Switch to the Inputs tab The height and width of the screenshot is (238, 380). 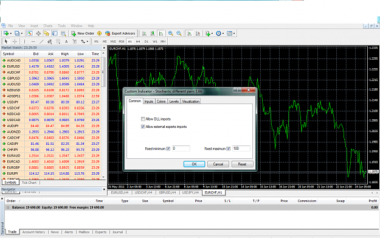pos(149,102)
